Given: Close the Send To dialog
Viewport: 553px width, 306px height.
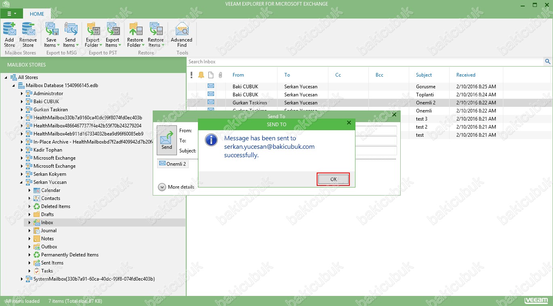Looking at the screenshot, I should pos(395,114).
